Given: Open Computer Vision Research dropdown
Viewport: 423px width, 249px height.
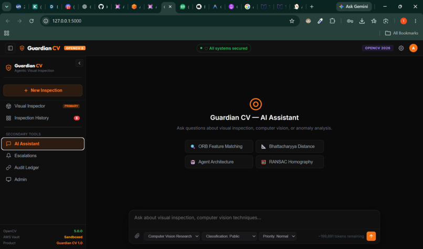Looking at the screenshot, I should 172,236.
